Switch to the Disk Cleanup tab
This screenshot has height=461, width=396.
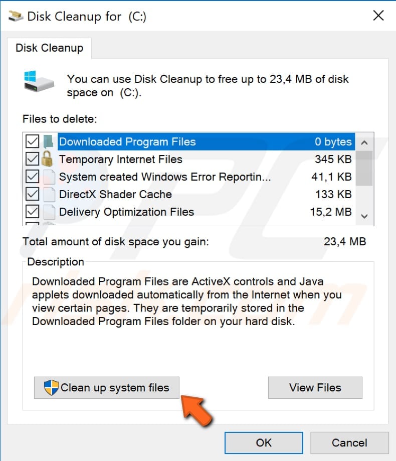pyautogui.click(x=49, y=48)
